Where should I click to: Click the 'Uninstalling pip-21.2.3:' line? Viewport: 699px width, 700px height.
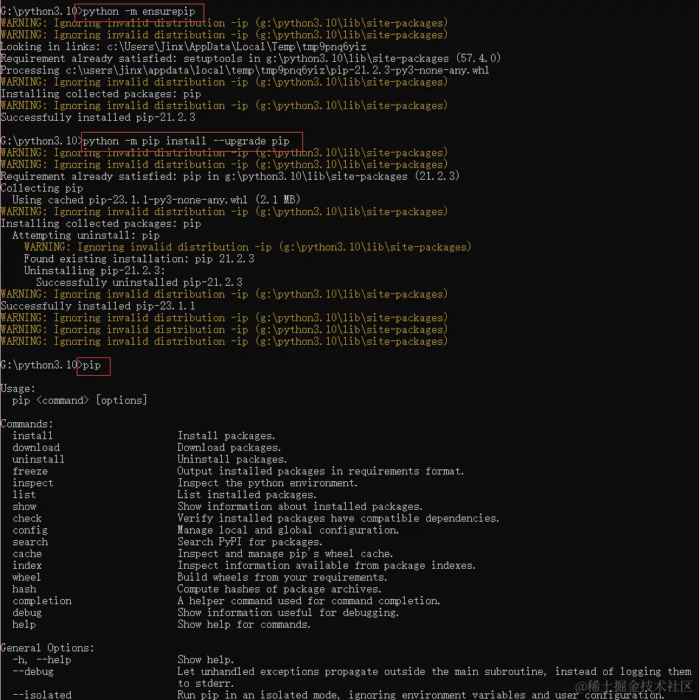click(x=94, y=270)
